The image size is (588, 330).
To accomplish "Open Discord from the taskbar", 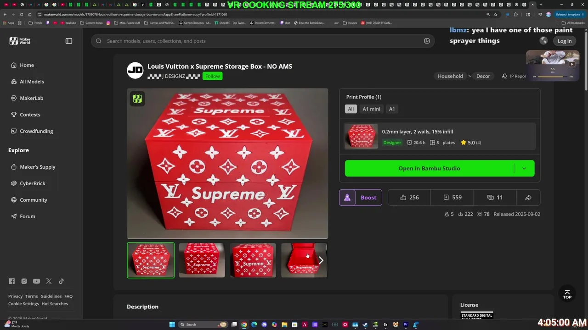I will tap(264, 324).
